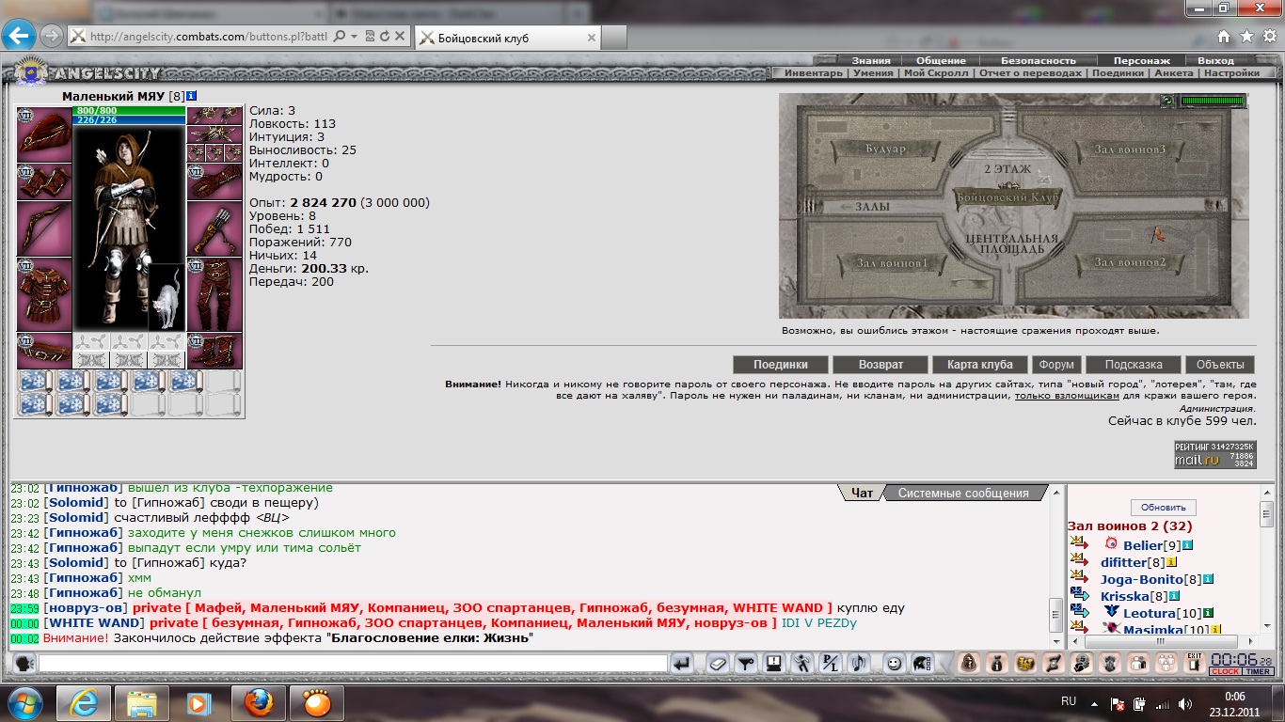Open Умения from the submenu
This screenshot has width=1285, height=722.
tap(873, 73)
